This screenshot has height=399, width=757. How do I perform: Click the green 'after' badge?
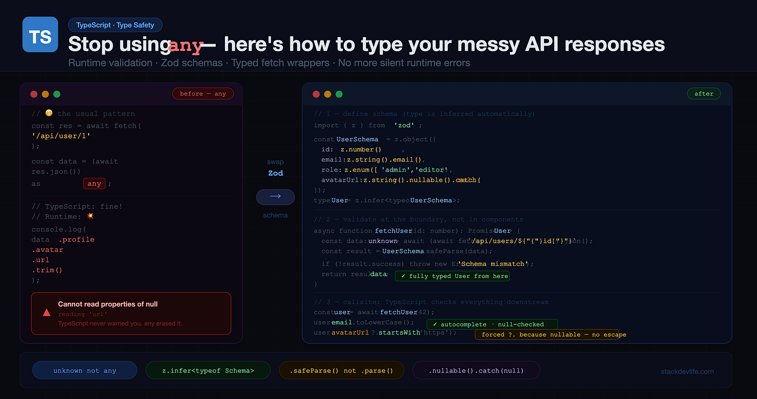(x=704, y=94)
